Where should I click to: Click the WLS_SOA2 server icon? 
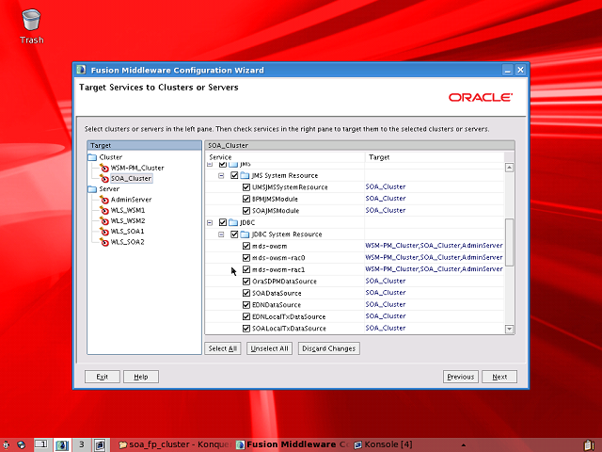click(104, 242)
